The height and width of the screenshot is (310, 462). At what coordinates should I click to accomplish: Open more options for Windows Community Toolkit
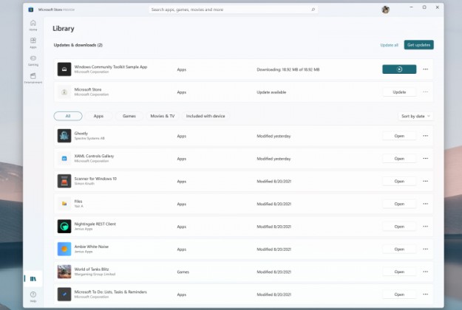[x=425, y=69]
